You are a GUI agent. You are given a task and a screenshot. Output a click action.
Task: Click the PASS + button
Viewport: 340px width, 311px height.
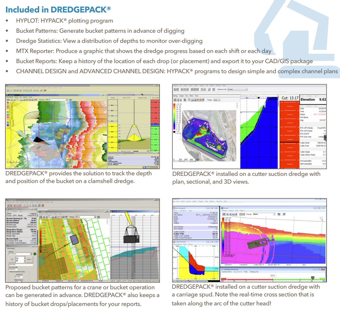tap(29, 259)
